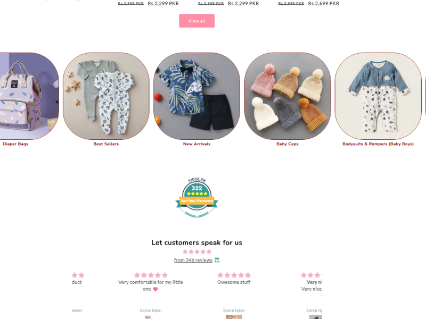
Task: Select the Baby Caps label
Action: coord(288,144)
